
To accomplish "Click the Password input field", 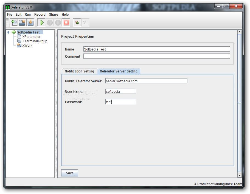I will pos(121,102).
